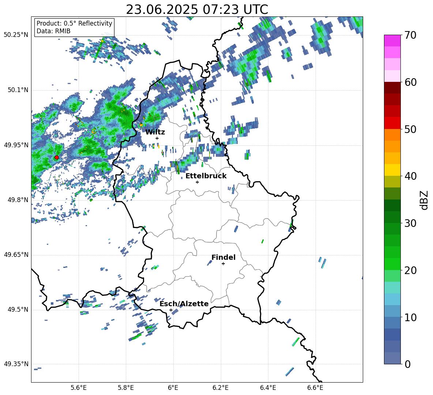Click the Esch/Alzette city label
Viewport: 433px width, 395px height.
tap(184, 304)
